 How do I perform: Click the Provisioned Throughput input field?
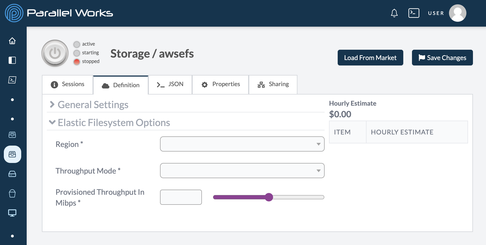pos(181,197)
